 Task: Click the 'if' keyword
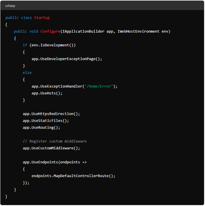(25, 45)
